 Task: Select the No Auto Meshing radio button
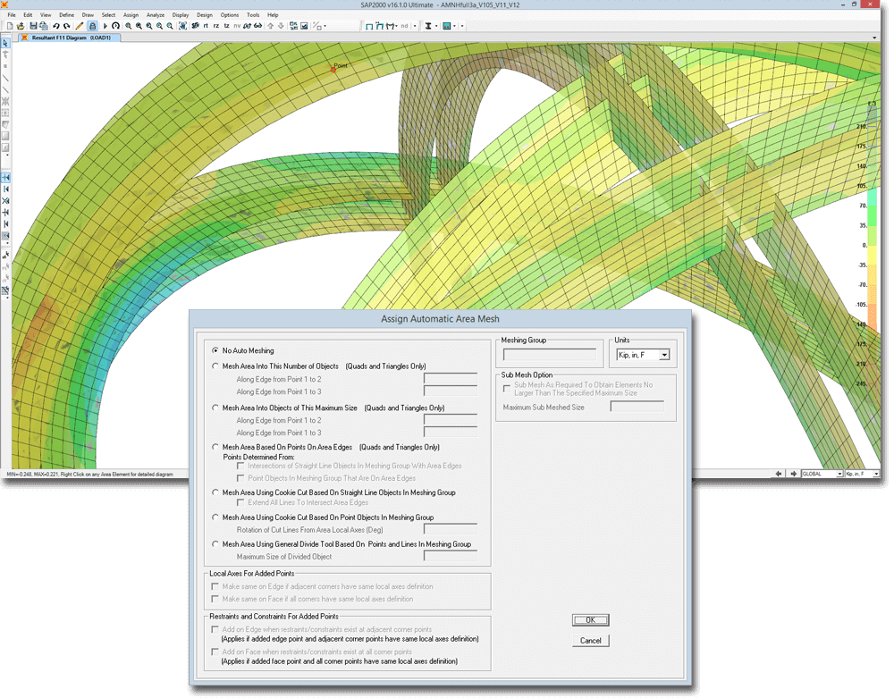click(x=215, y=351)
